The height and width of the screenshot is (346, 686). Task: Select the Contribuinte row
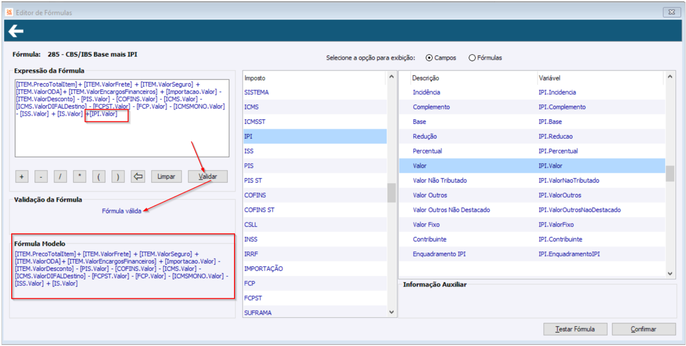pyautogui.click(x=532, y=239)
